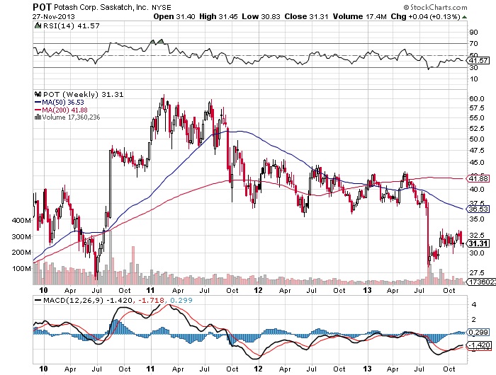Screen dimensions: 496x375
Task: Click year 12 on MACD panel date axis
Action: pyautogui.click(x=259, y=369)
